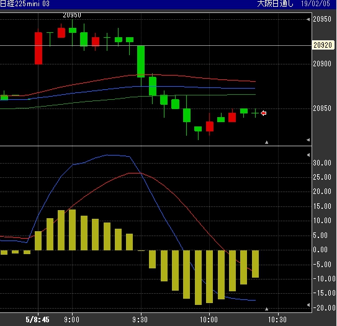Click the divider between price and MACD panes
337x326 pixels.
click(156, 146)
